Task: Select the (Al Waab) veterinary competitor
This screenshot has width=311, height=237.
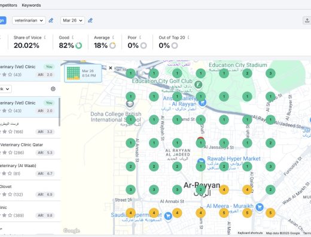Action: pos(30,170)
